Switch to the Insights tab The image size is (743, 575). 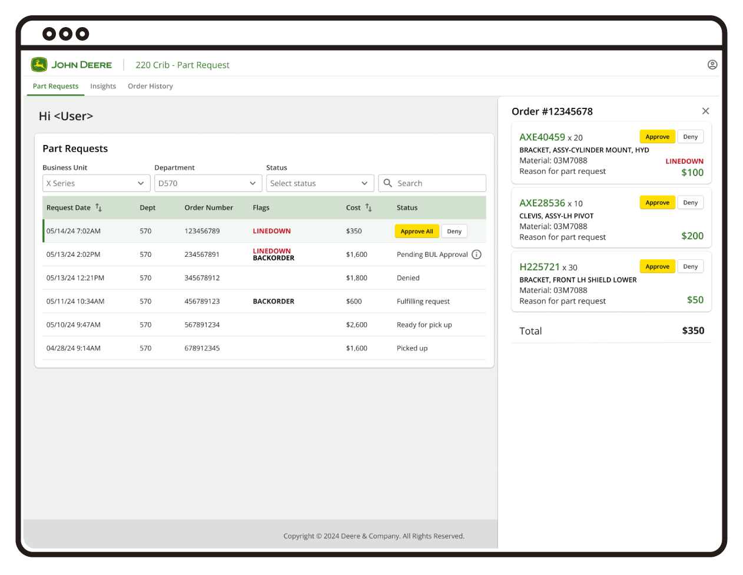coord(103,86)
